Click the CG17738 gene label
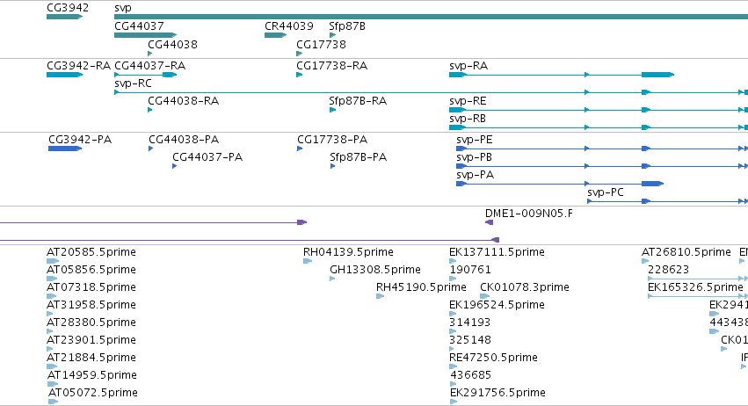 point(321,44)
